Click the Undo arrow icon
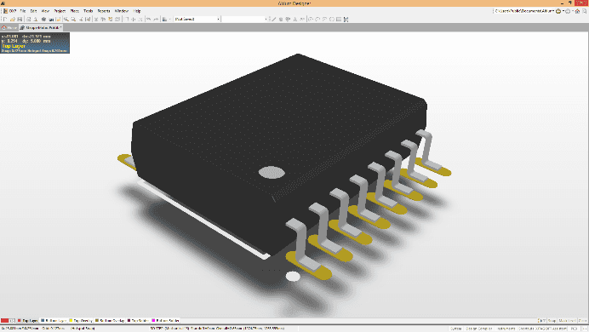 149,19
